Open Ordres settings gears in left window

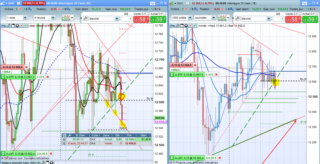30,9
